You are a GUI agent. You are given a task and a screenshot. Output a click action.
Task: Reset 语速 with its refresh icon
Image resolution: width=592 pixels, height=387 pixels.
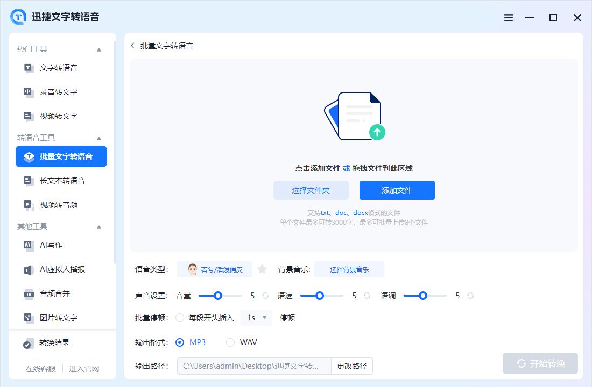(x=367, y=296)
